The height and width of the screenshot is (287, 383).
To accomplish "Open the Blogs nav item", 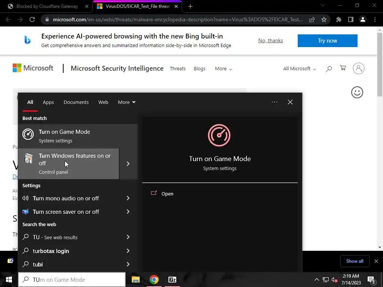I will (x=199, y=69).
